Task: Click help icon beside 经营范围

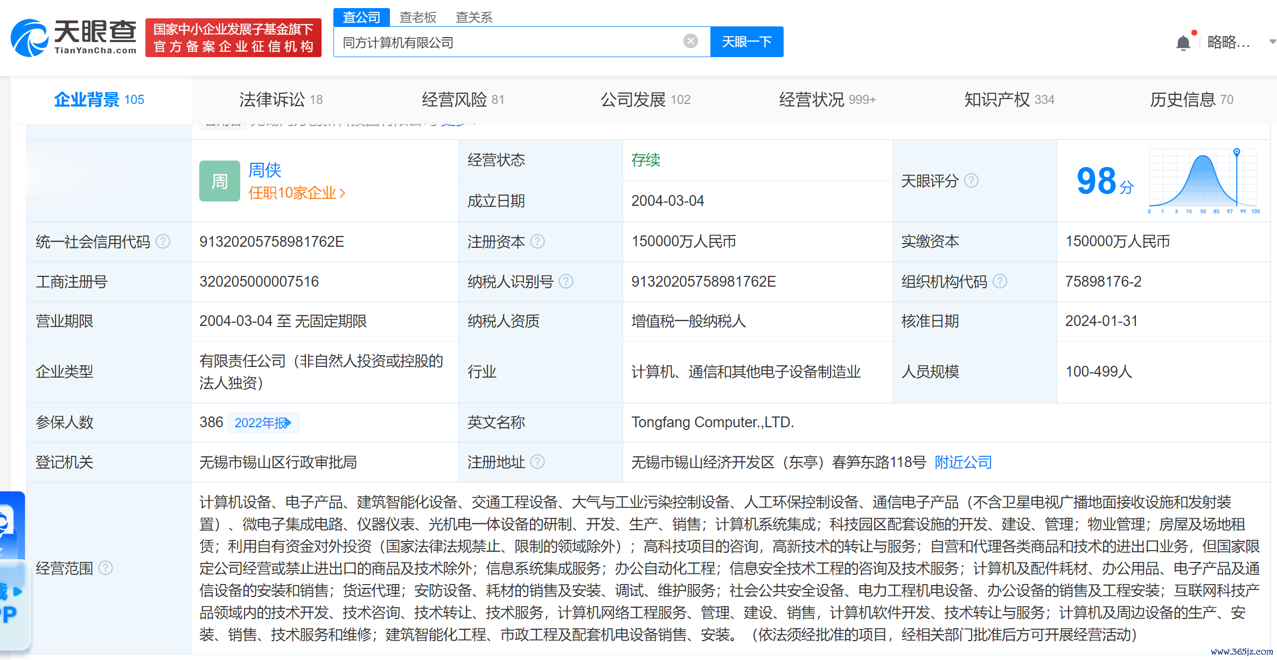Action: 106,568
